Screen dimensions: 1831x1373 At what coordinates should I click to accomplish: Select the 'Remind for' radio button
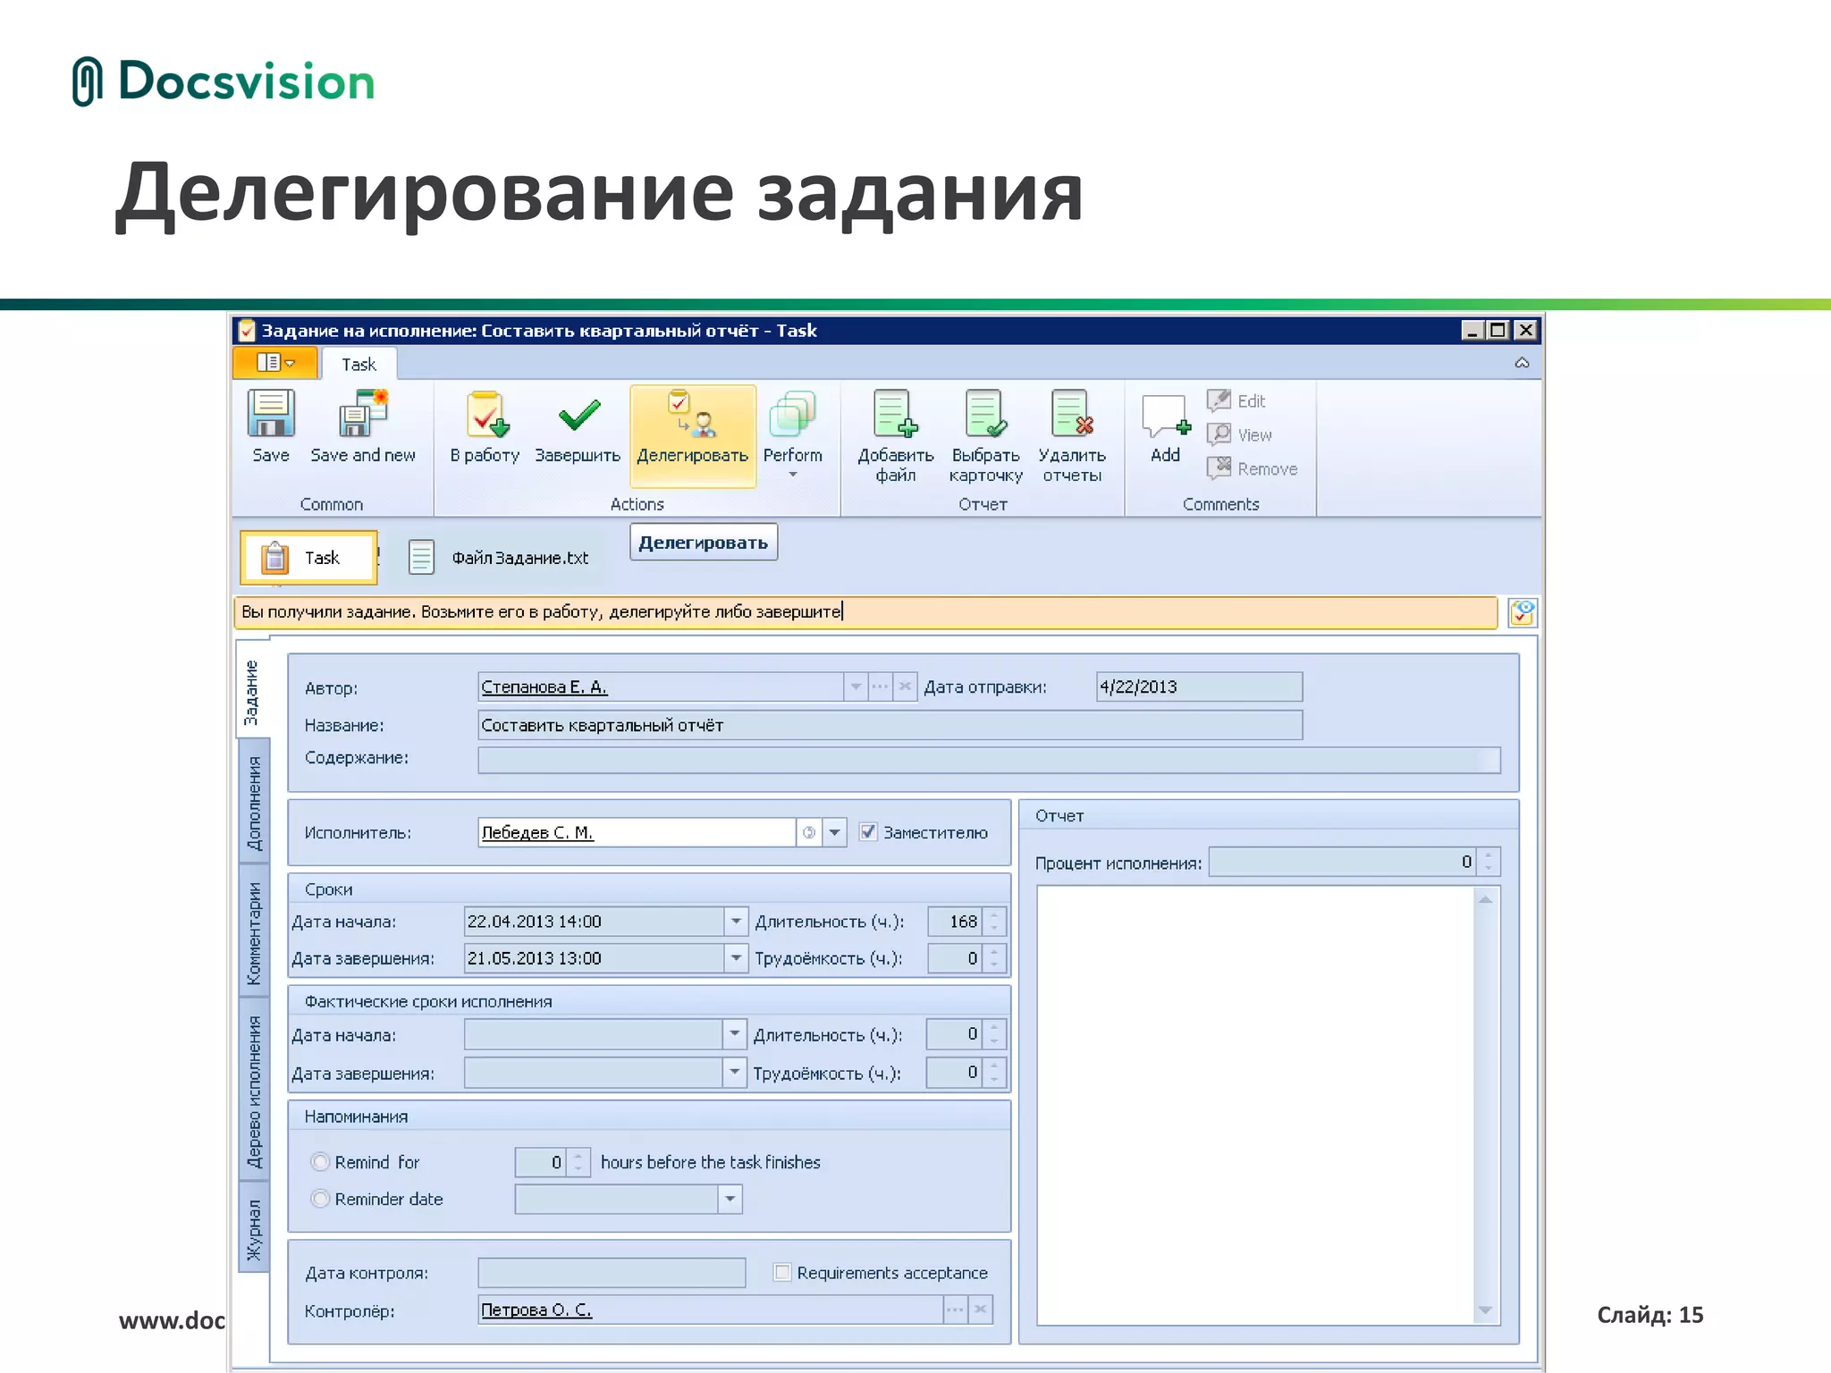(x=320, y=1162)
